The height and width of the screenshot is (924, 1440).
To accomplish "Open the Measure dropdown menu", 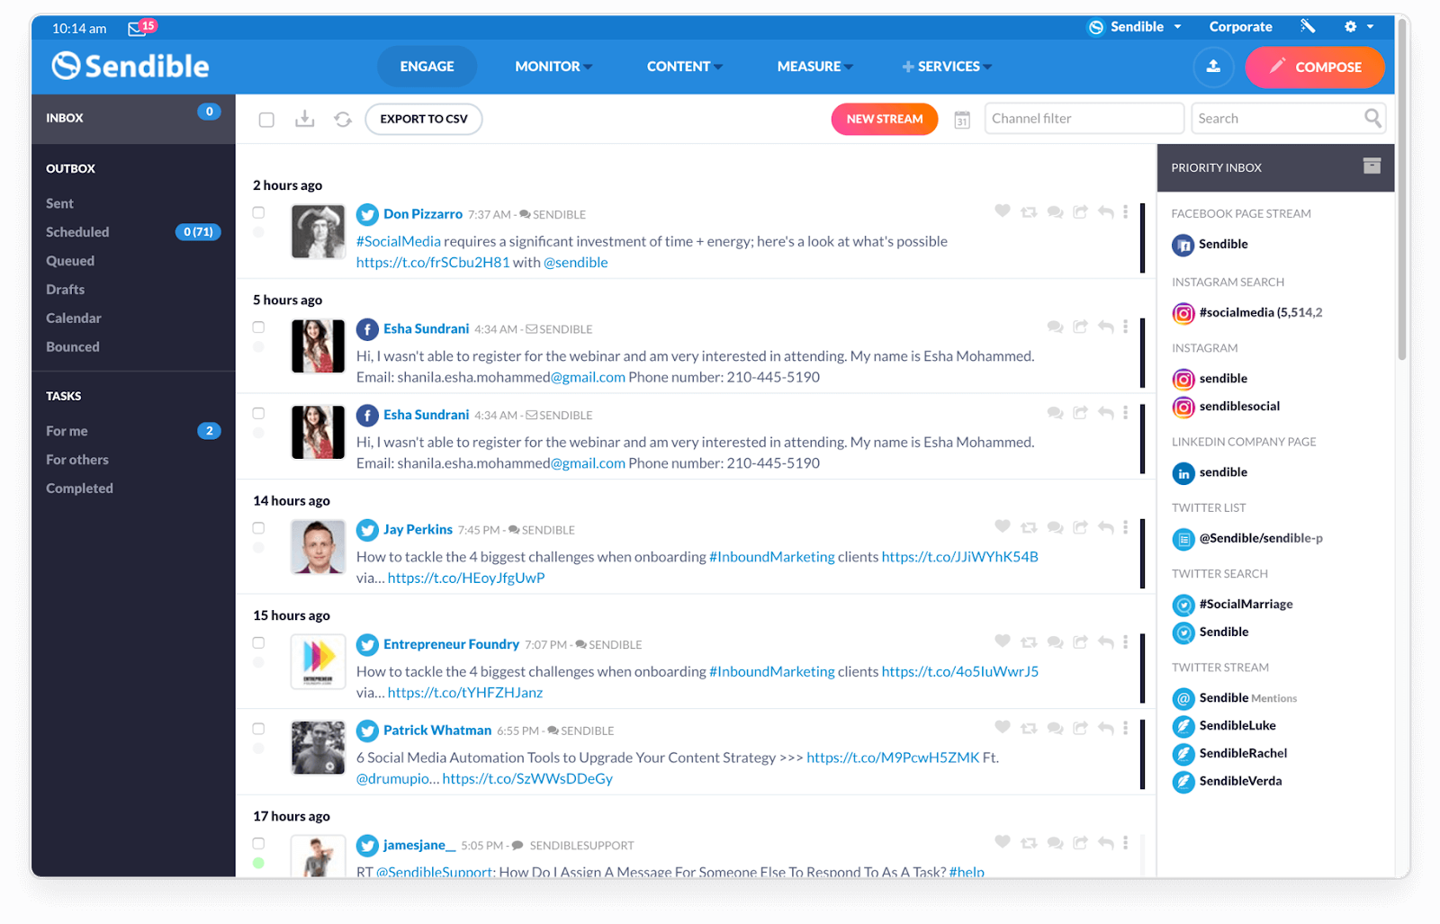I will (x=815, y=67).
